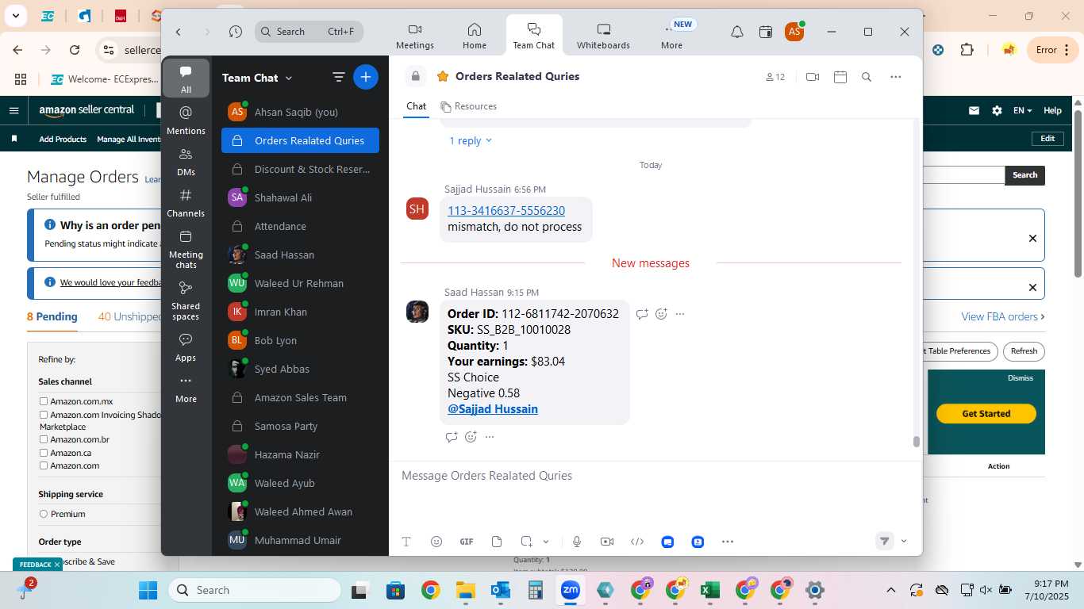
Task: Open the chat header more options ellipsis
Action: coord(896,77)
